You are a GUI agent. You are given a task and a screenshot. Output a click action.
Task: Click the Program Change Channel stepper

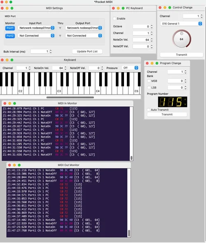[x=185, y=72]
